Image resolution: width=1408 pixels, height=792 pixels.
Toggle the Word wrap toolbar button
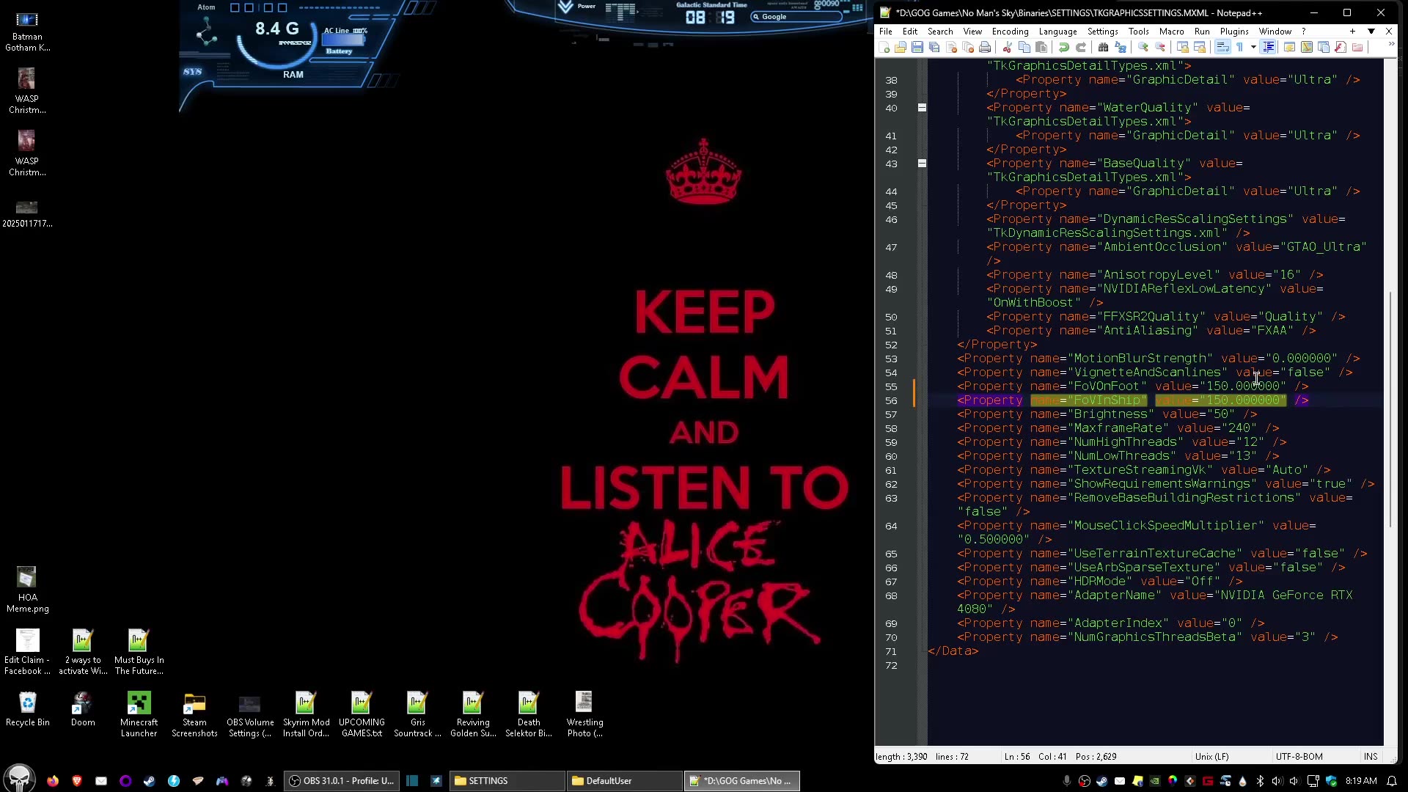[1222, 48]
